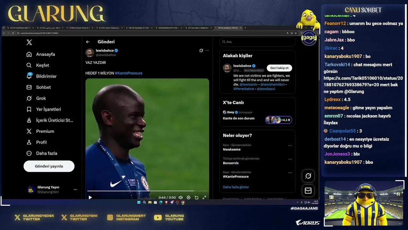Open İçerik Üreticisi Stüdyosu item
The image size is (408, 230).
pos(50,120)
